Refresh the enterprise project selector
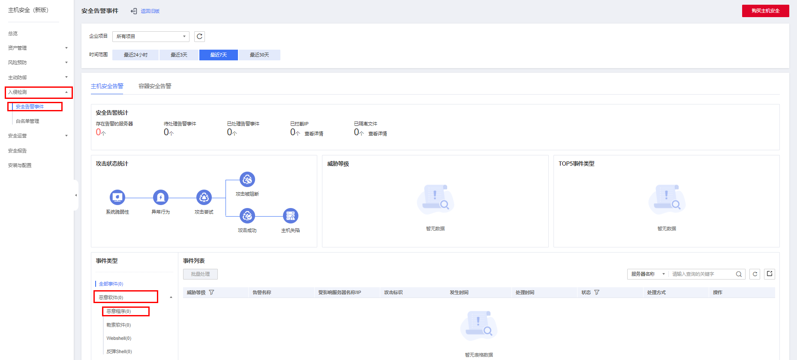The width and height of the screenshot is (797, 360). coord(199,36)
